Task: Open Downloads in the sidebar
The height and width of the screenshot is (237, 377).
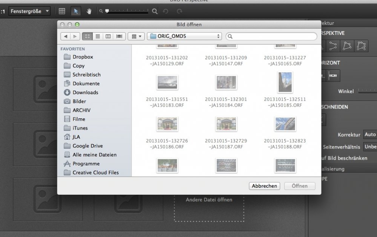Action: click(85, 92)
